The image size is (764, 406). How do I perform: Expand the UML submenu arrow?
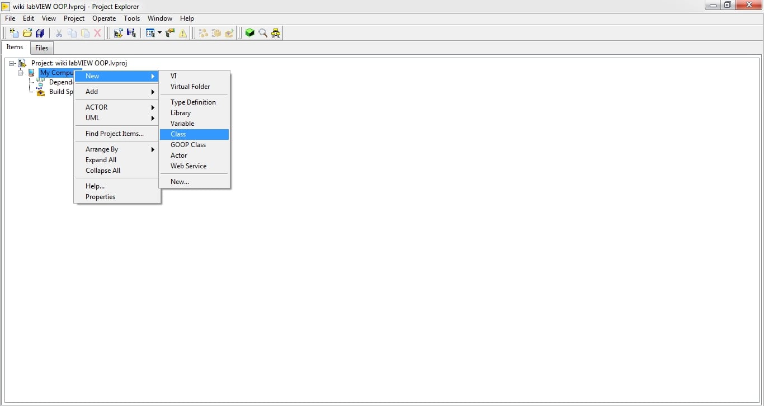(153, 118)
